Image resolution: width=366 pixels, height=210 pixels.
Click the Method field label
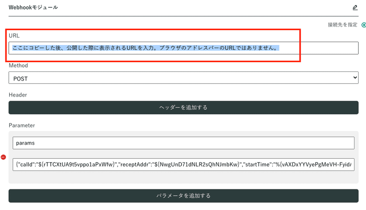coord(18,65)
